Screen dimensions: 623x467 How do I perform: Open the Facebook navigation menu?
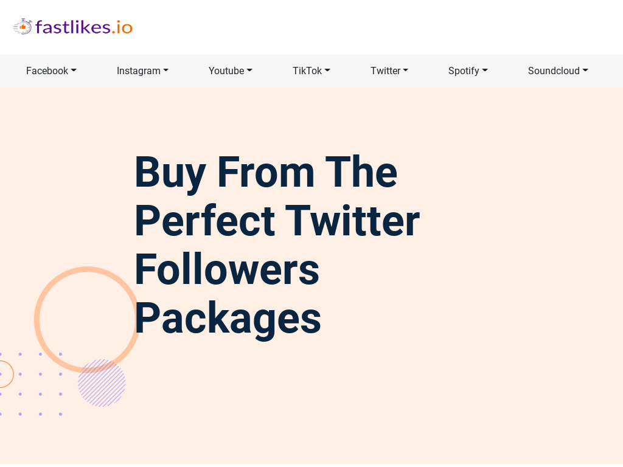(x=51, y=71)
